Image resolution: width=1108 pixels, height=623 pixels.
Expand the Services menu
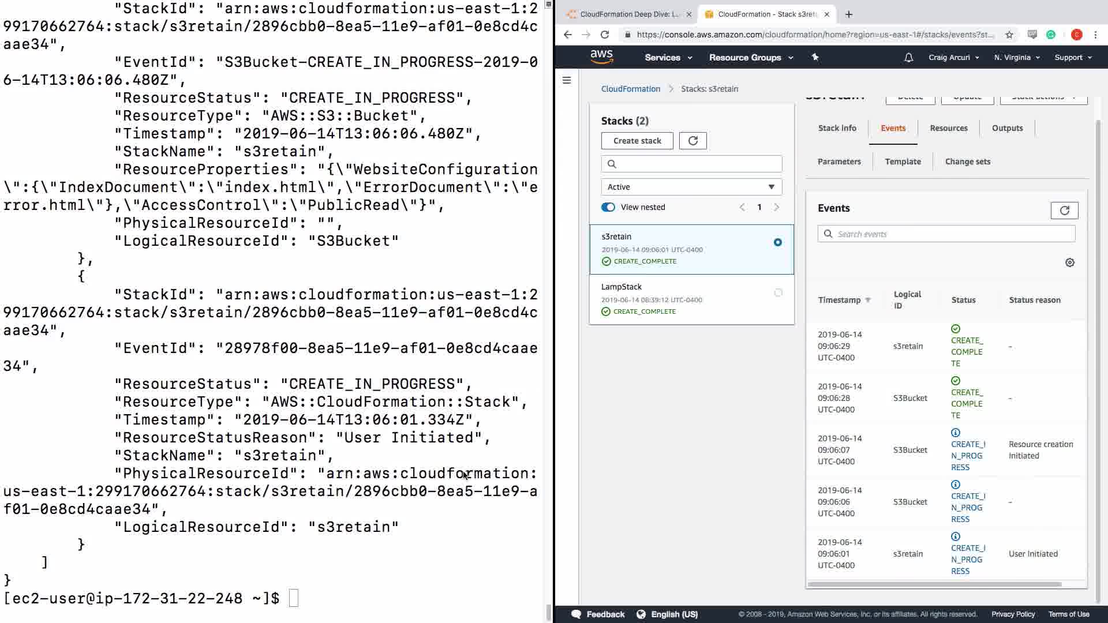pyautogui.click(x=668, y=58)
